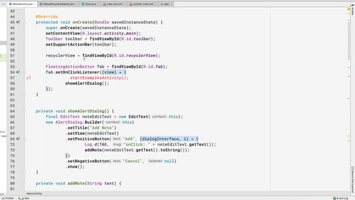Open the Device File Explorer panel
Screen dimensions: 355x200
tap(353, 179)
